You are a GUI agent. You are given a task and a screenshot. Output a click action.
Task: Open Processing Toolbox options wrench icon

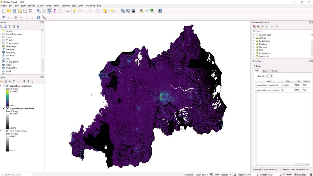(277, 27)
